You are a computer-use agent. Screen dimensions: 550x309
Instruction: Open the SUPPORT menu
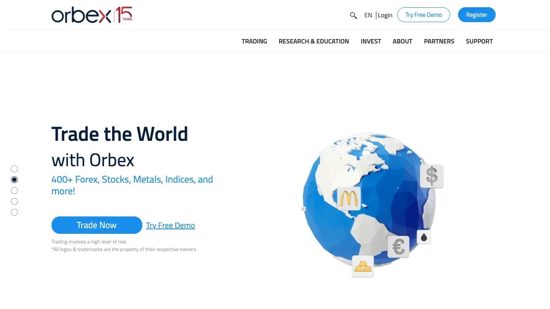click(x=479, y=41)
